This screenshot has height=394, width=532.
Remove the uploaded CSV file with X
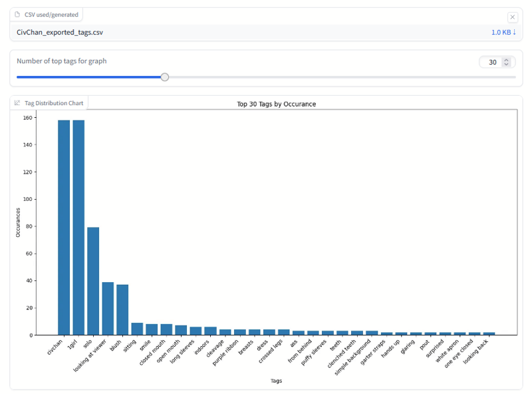pyautogui.click(x=512, y=17)
